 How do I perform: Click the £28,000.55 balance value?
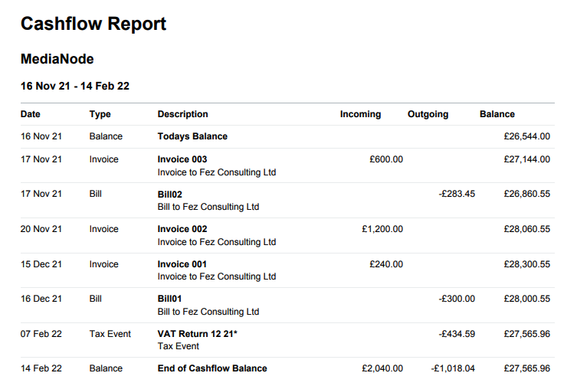[527, 299]
